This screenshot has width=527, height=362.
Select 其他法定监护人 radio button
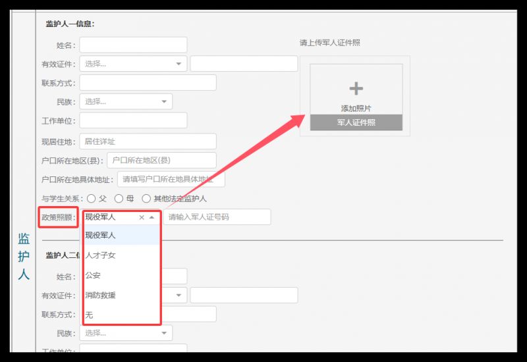point(146,199)
